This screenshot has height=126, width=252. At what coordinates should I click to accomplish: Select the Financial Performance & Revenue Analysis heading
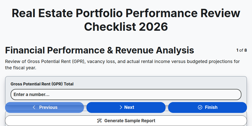(x=100, y=50)
